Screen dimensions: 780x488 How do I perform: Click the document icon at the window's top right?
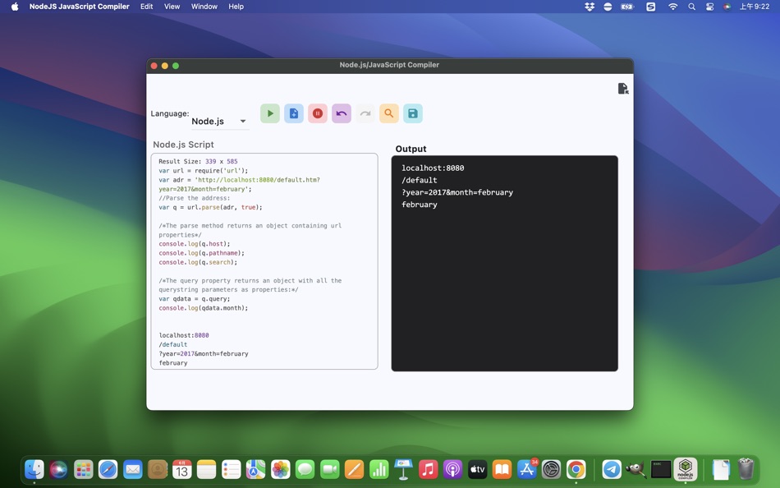(x=623, y=89)
